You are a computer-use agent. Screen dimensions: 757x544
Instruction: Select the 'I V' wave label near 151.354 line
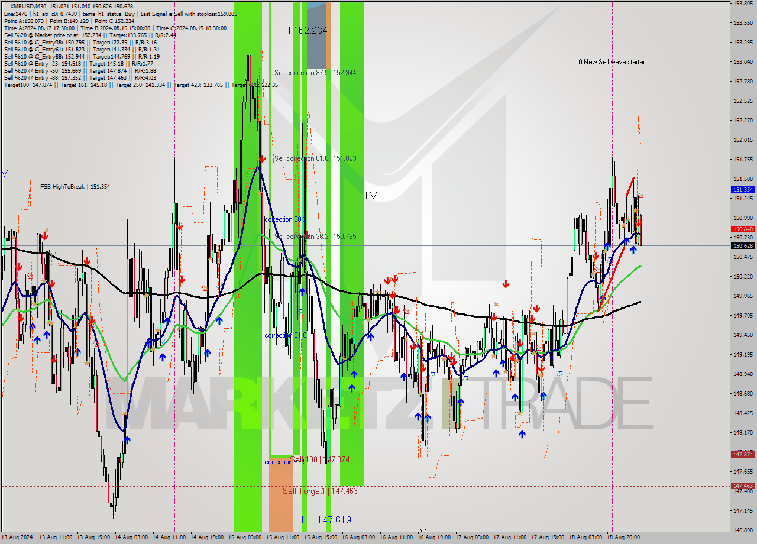point(371,195)
